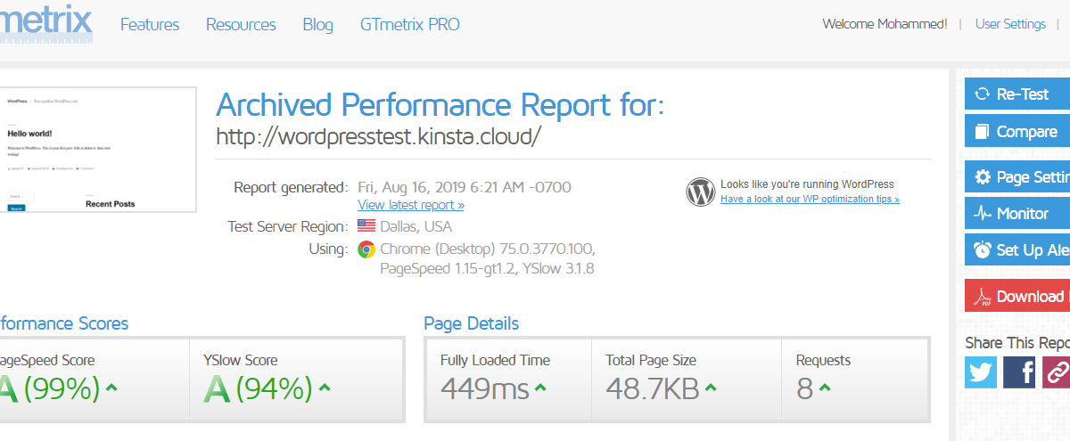Click the refresh icon in Re-Test
This screenshot has width=1070, height=441.
(983, 94)
